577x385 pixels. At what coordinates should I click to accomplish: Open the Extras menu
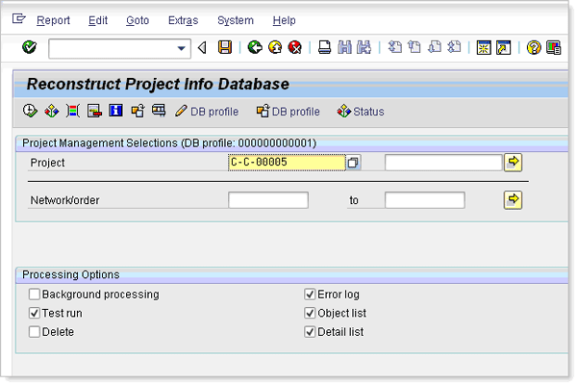(x=183, y=20)
